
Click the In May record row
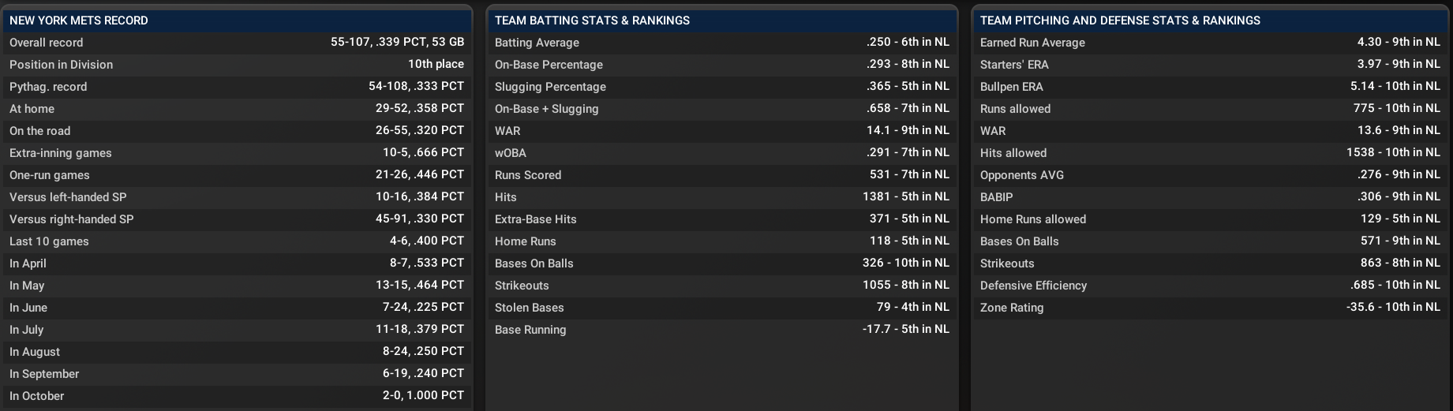[237, 286]
